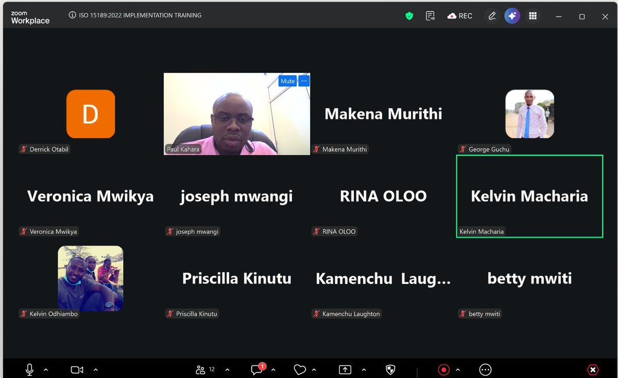Click Makena Murithi's muted microphone icon
Viewport: 618px width, 378px height.
(x=316, y=149)
